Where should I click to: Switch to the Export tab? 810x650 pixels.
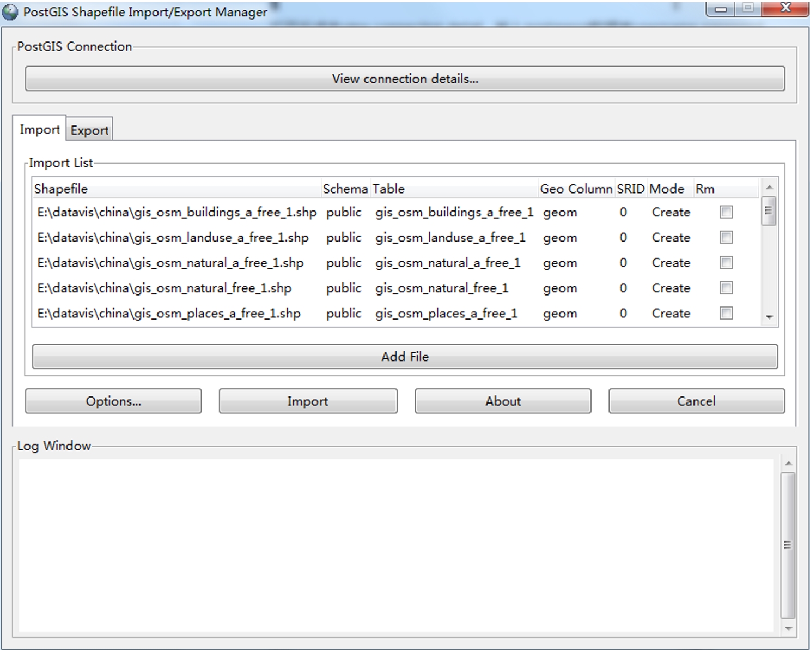click(x=90, y=130)
